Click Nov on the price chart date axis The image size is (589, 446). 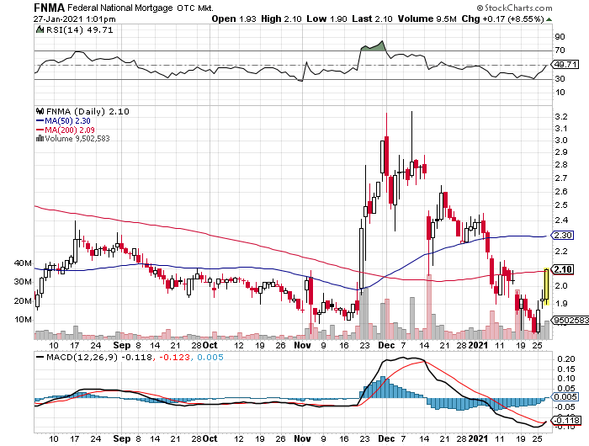tap(302, 345)
